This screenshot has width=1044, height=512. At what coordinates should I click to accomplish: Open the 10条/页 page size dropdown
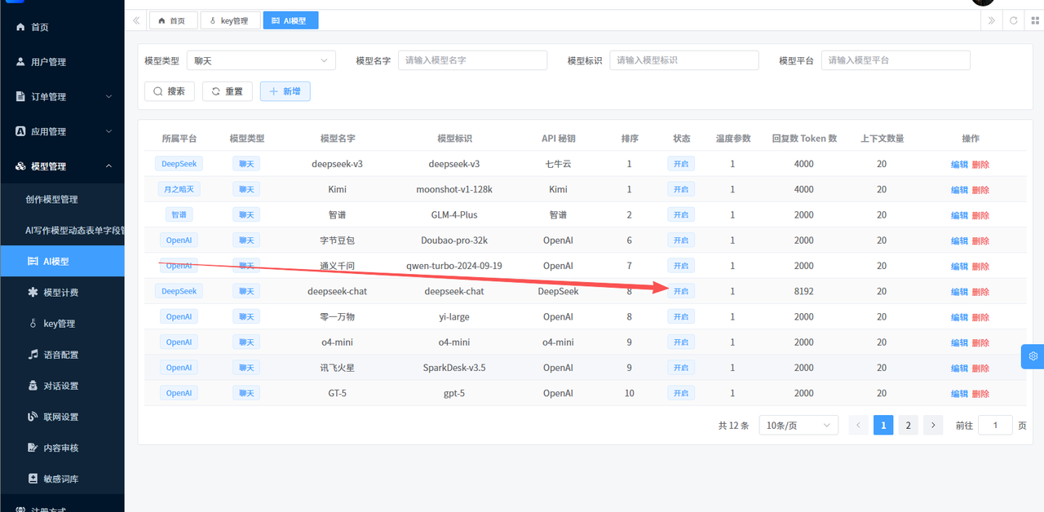pyautogui.click(x=798, y=425)
